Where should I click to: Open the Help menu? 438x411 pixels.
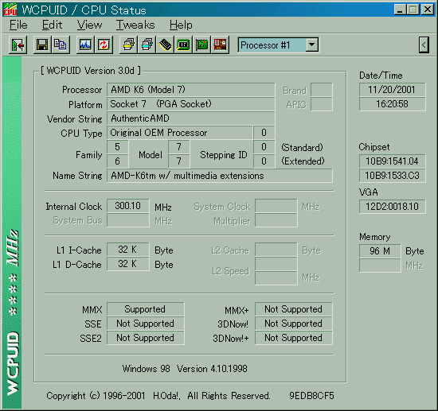point(181,25)
